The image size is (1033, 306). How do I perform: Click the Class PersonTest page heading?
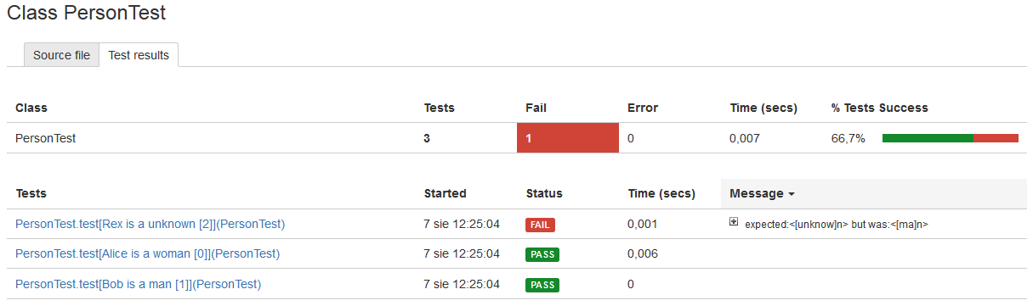pyautogui.click(x=87, y=13)
